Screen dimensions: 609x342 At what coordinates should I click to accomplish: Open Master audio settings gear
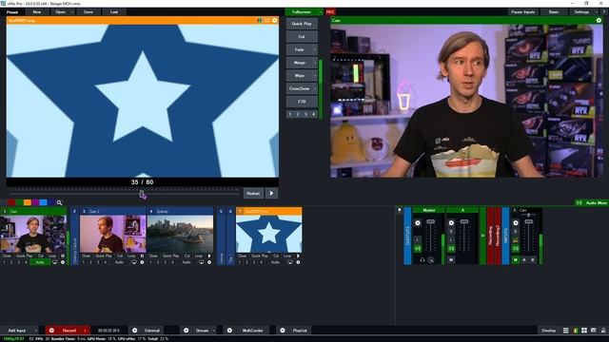point(418,223)
